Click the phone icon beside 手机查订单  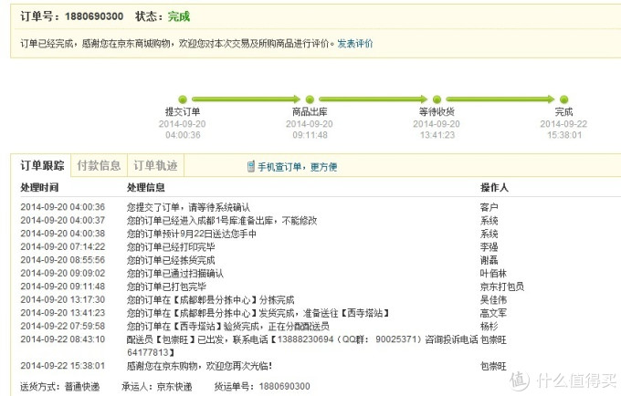coord(251,167)
